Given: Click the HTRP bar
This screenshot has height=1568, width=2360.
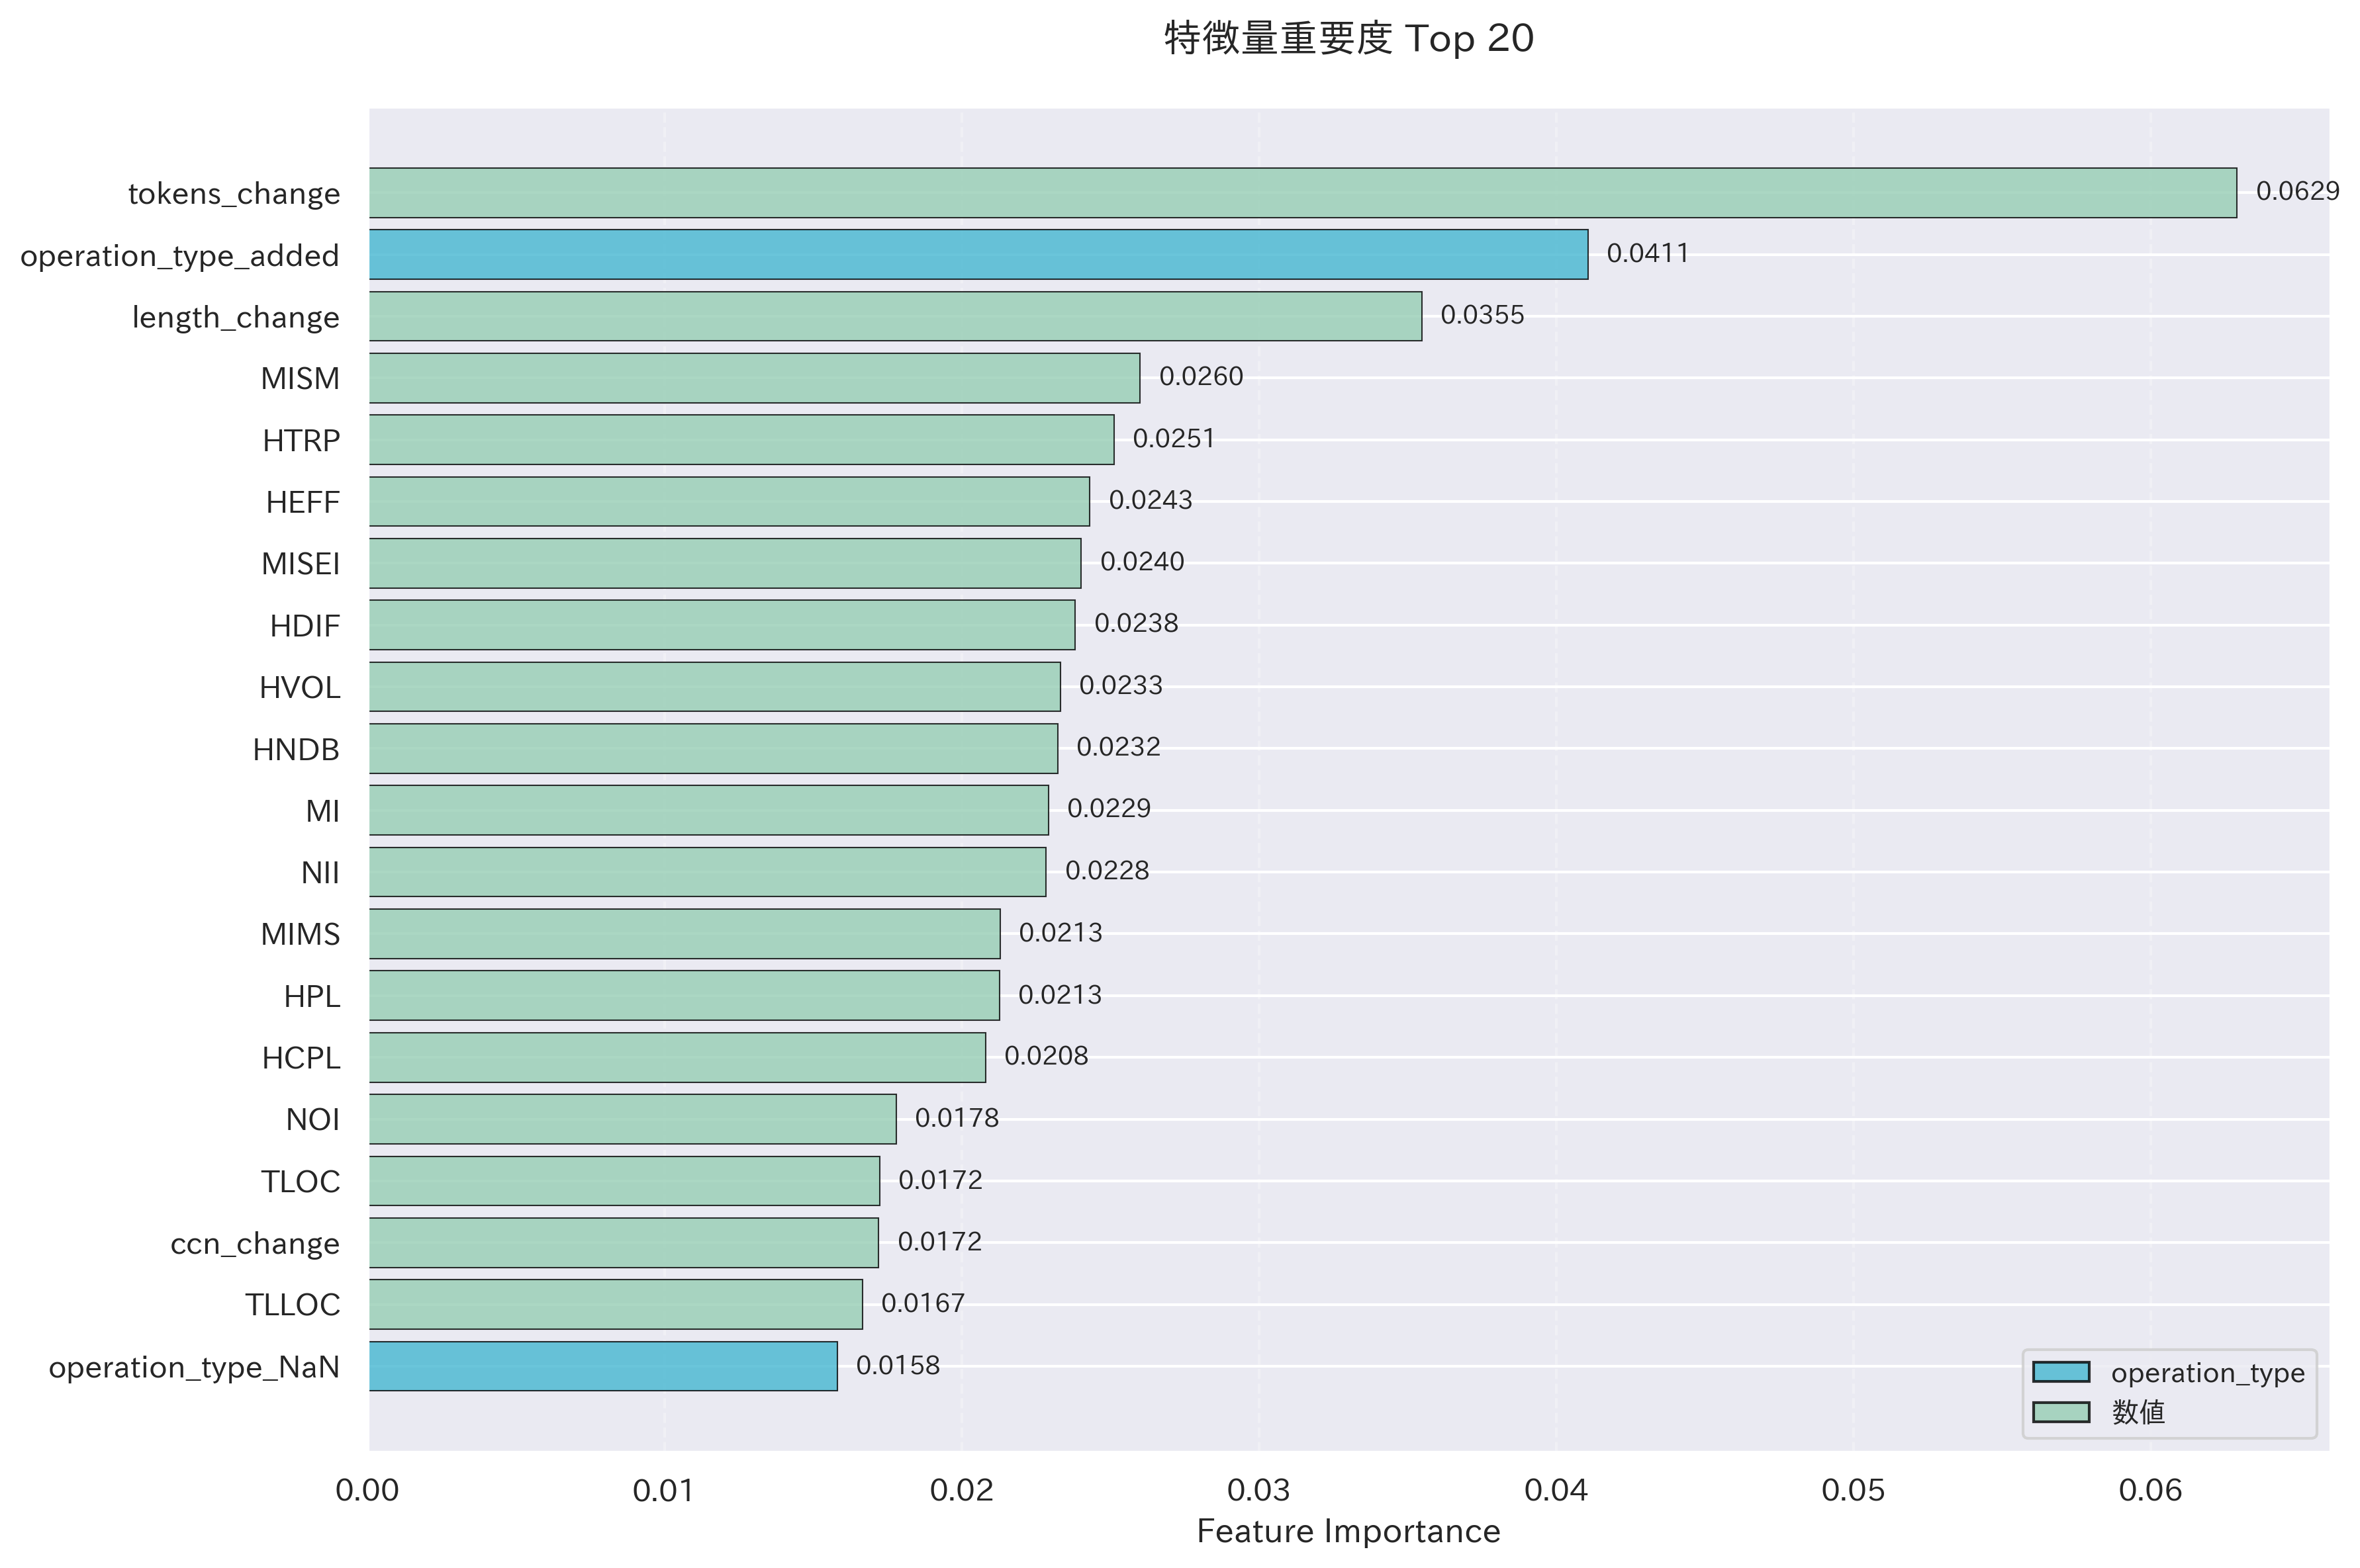Looking at the screenshot, I should pyautogui.click(x=740, y=440).
